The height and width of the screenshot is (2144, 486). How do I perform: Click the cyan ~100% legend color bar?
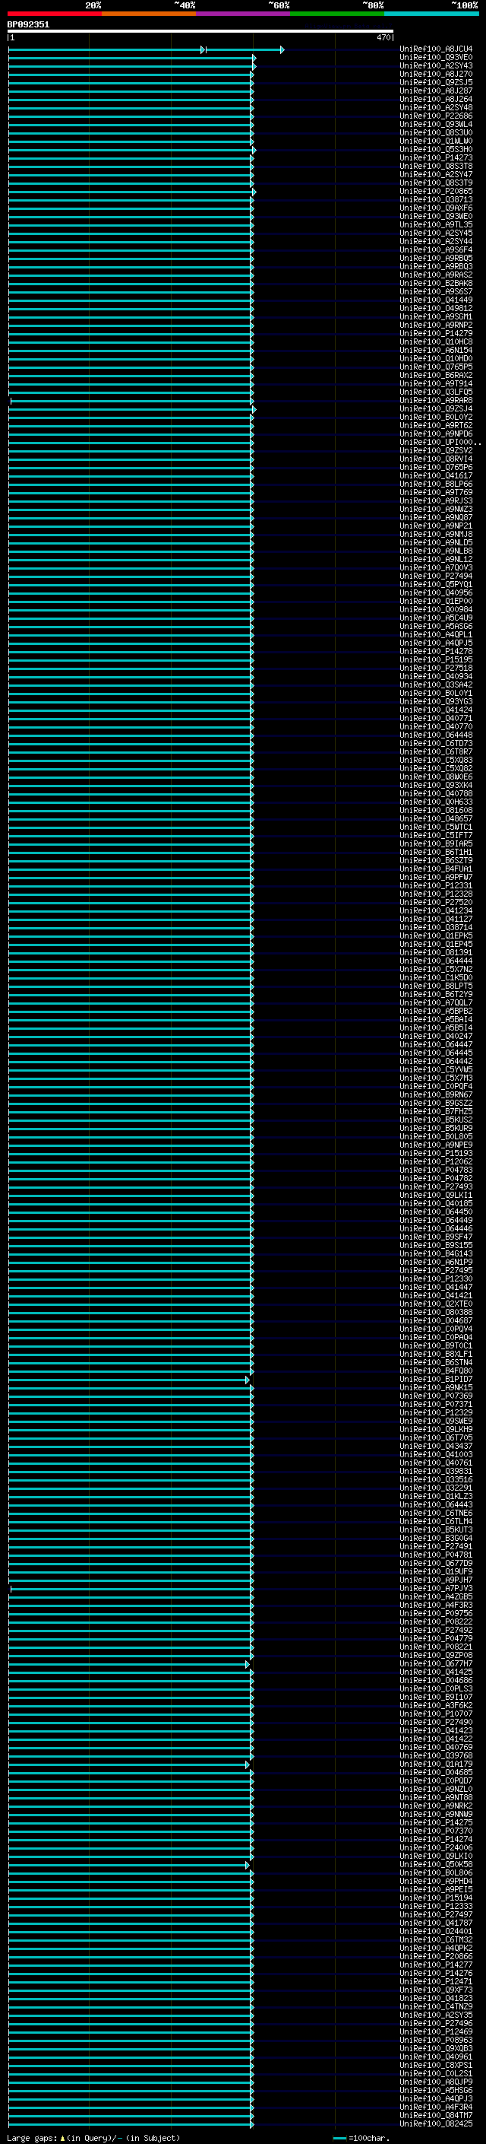tap(431, 14)
